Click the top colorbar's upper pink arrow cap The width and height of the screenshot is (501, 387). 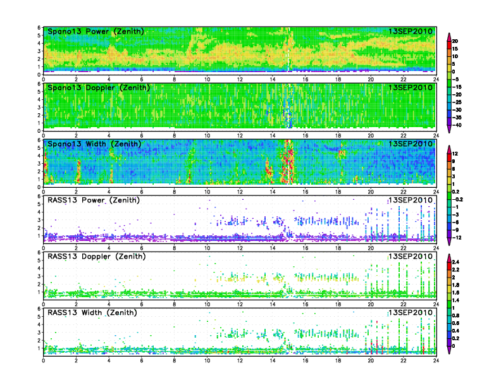(x=449, y=37)
